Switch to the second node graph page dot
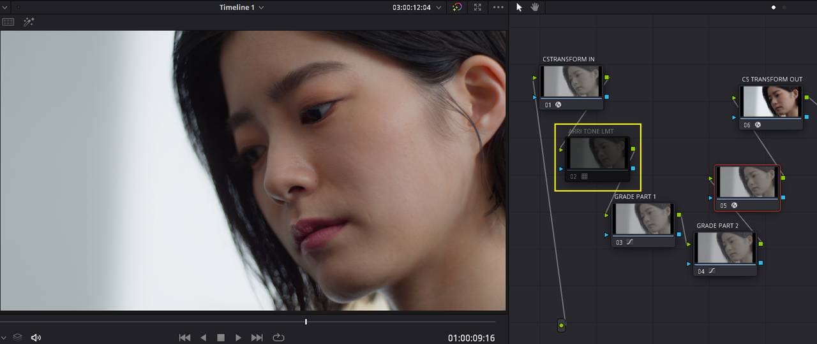The height and width of the screenshot is (344, 817). click(784, 8)
